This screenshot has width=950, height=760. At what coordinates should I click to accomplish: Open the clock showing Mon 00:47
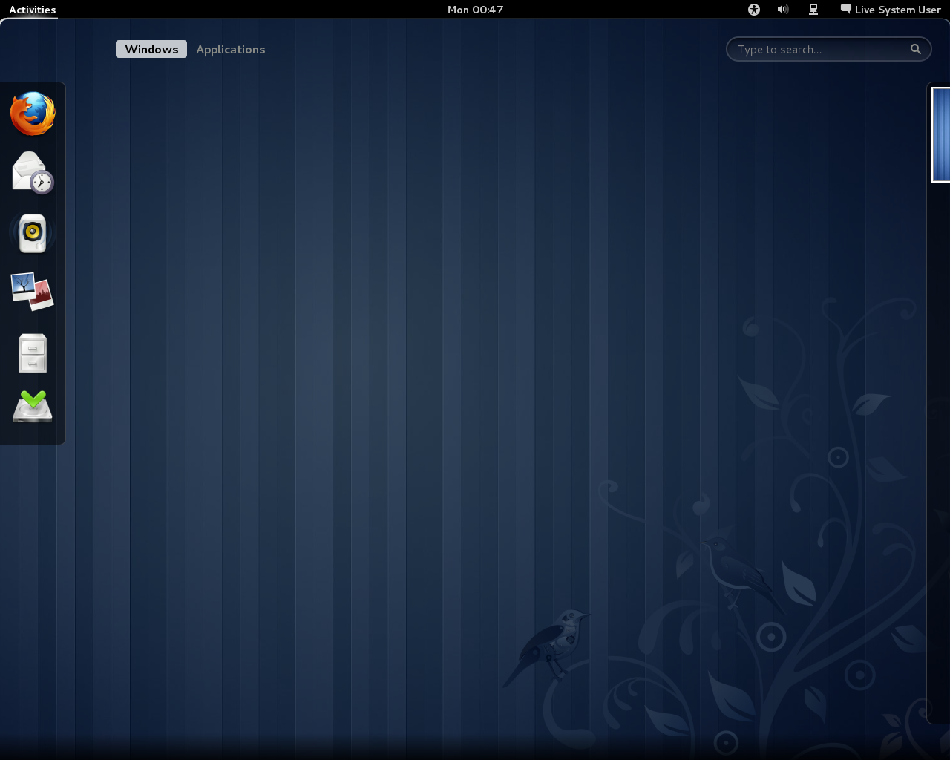click(x=475, y=10)
